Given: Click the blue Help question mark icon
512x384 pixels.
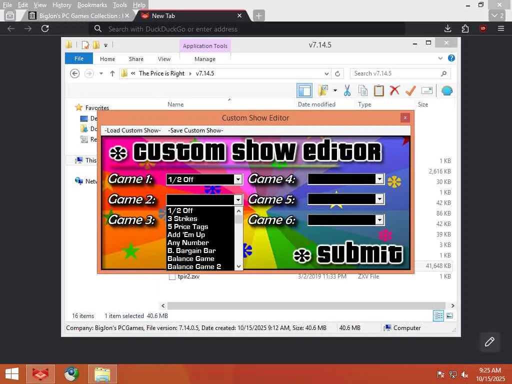Looking at the screenshot, I should [451, 58].
